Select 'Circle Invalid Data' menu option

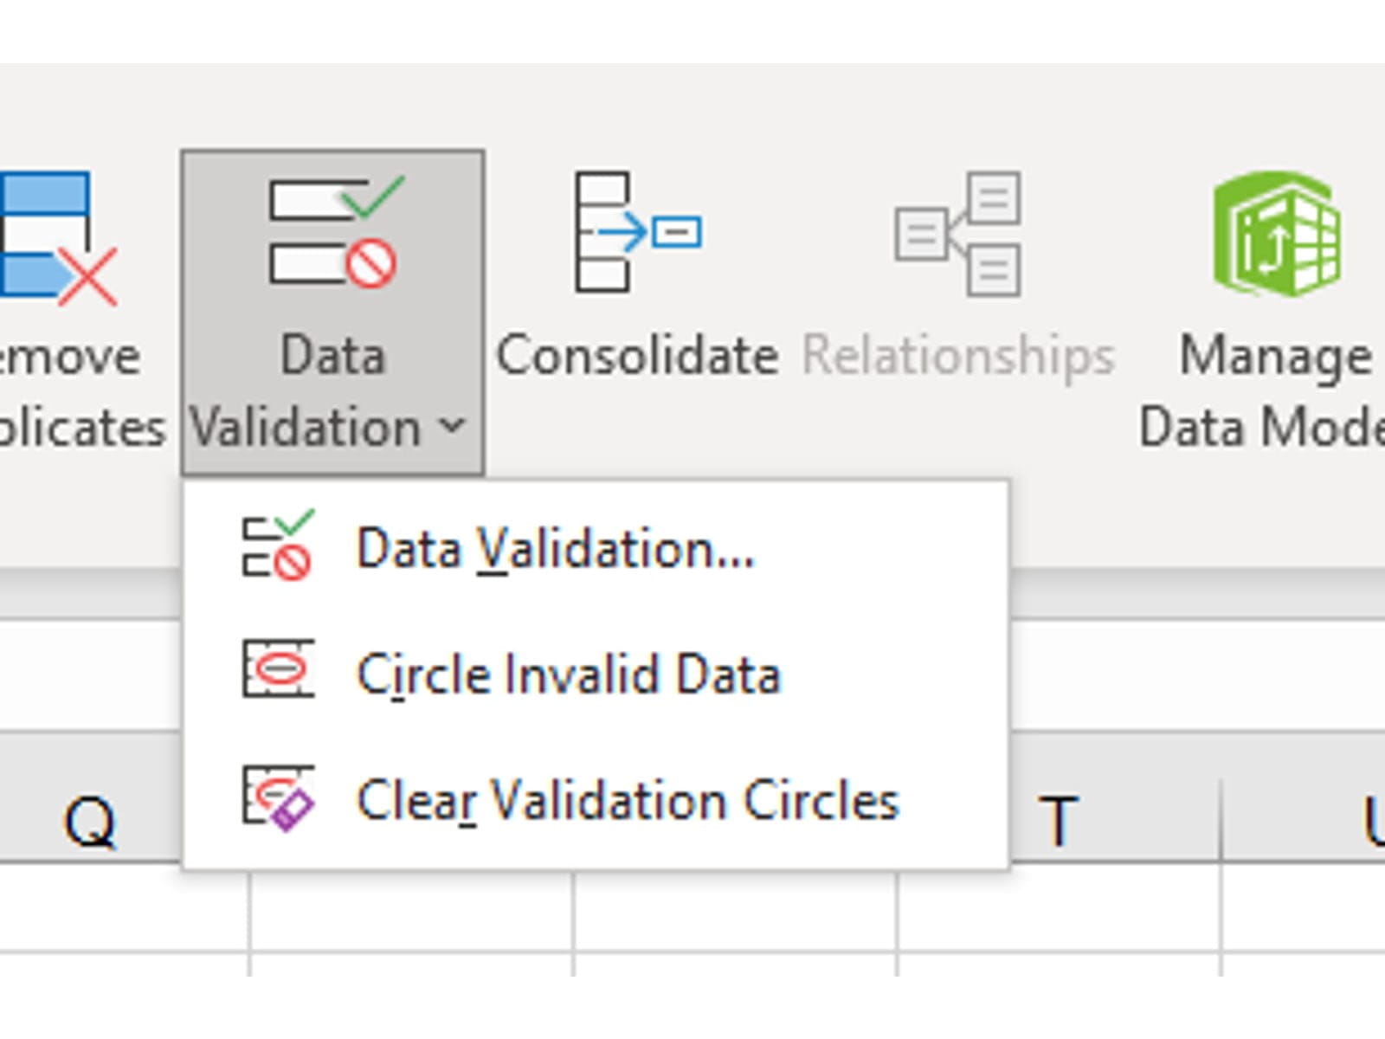pos(569,674)
